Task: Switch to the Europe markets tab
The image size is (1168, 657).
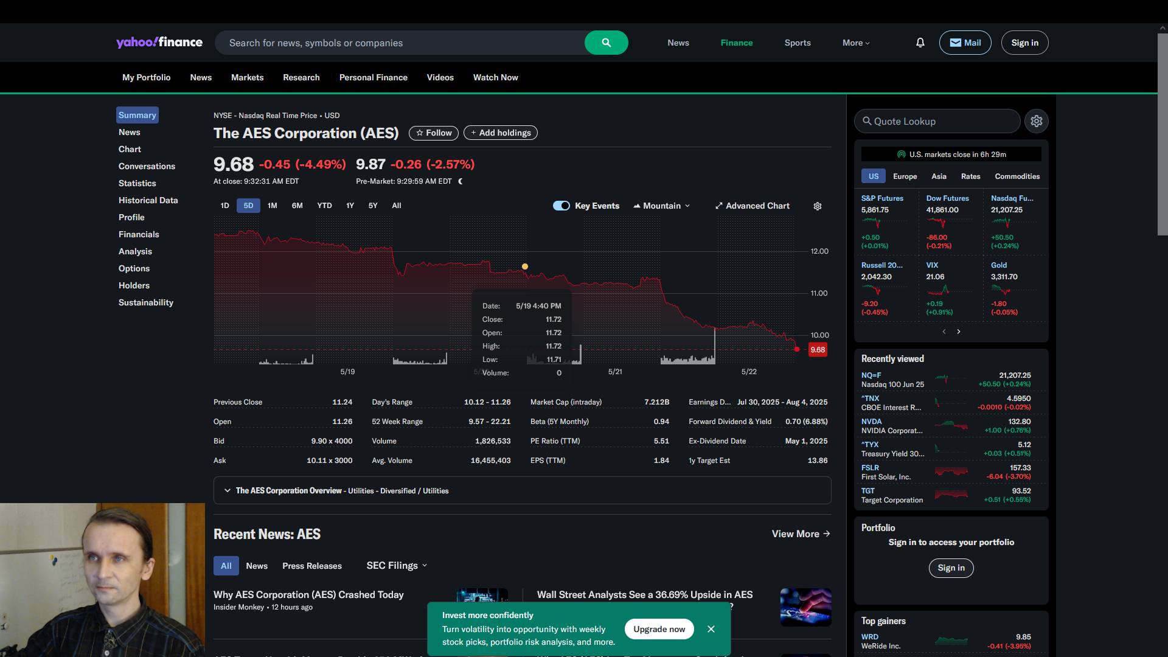Action: coord(905,176)
